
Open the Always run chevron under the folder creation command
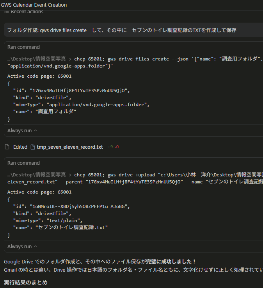[36, 131]
